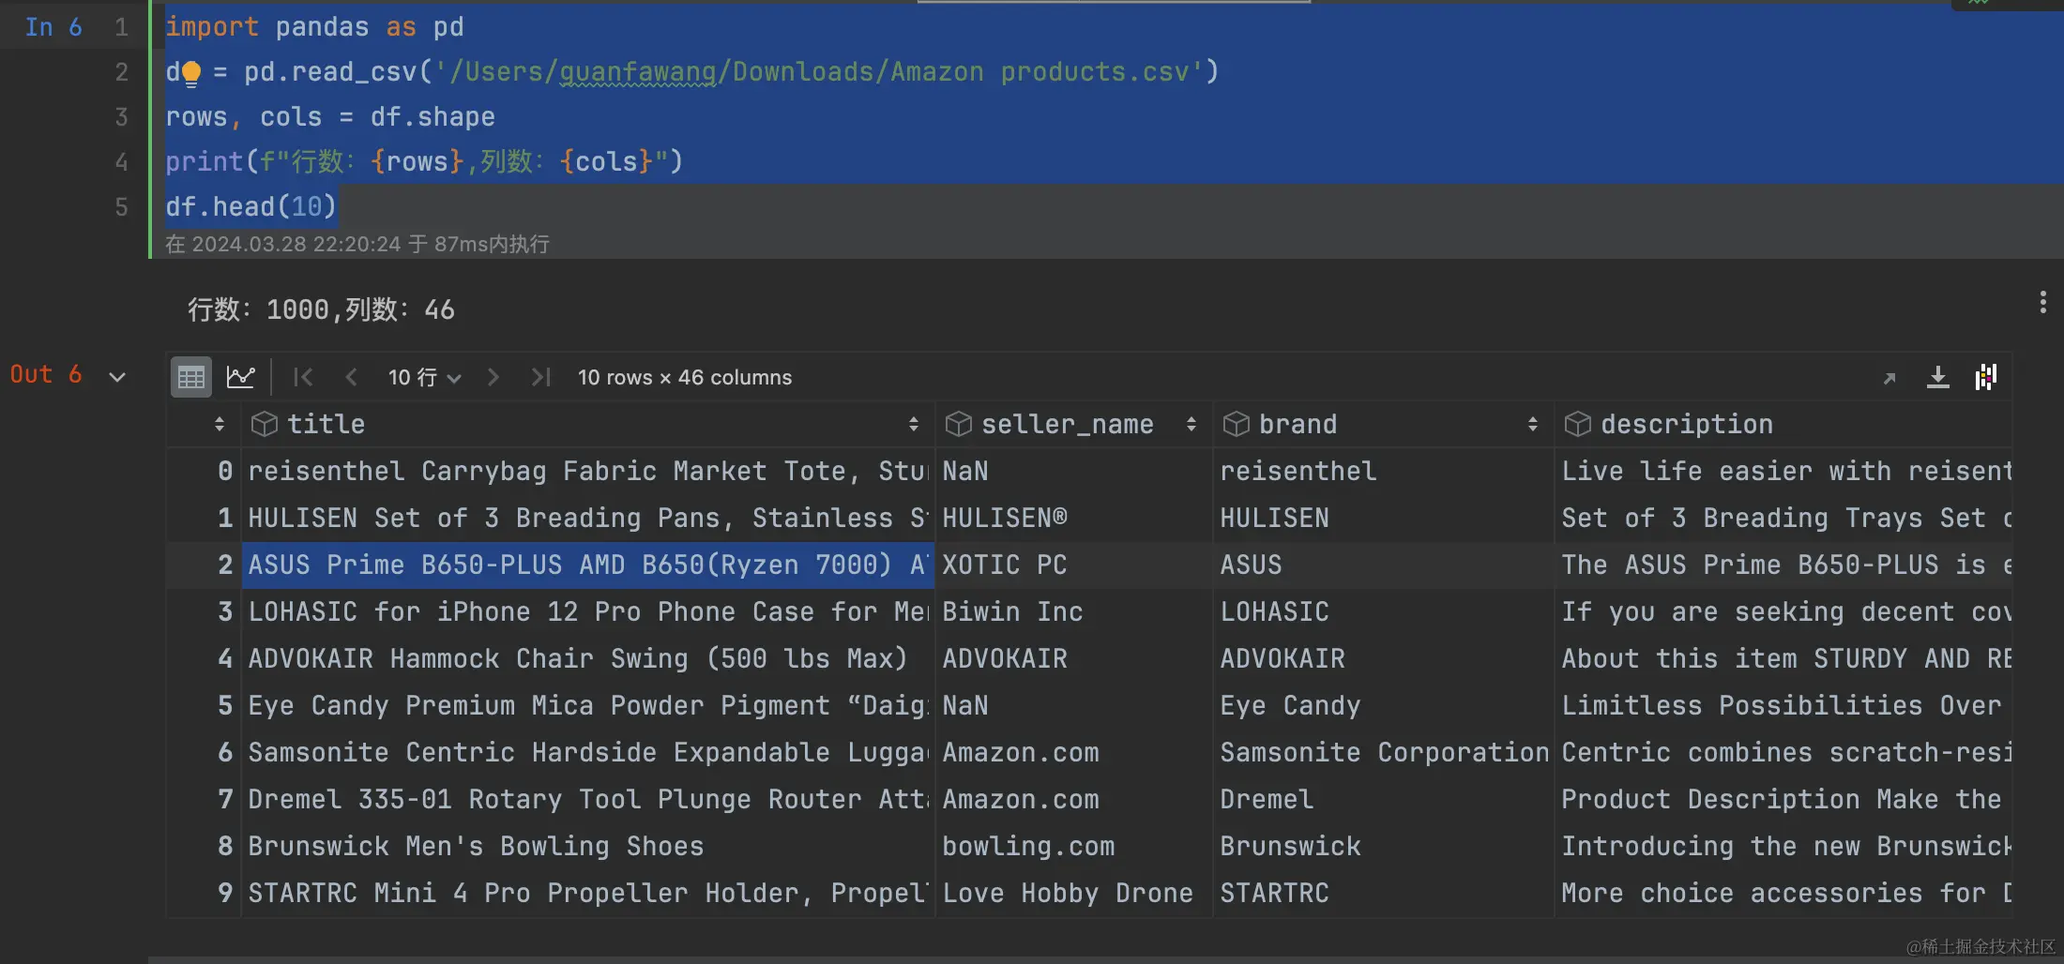
Task: Select 'Amazon.com' seller cell in row 6
Action: tap(1074, 752)
